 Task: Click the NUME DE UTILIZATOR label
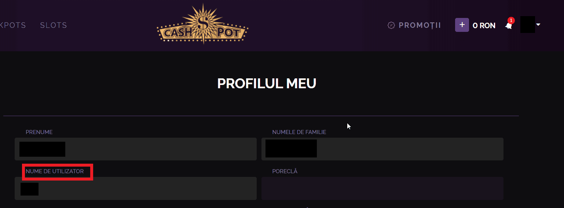tap(55, 171)
